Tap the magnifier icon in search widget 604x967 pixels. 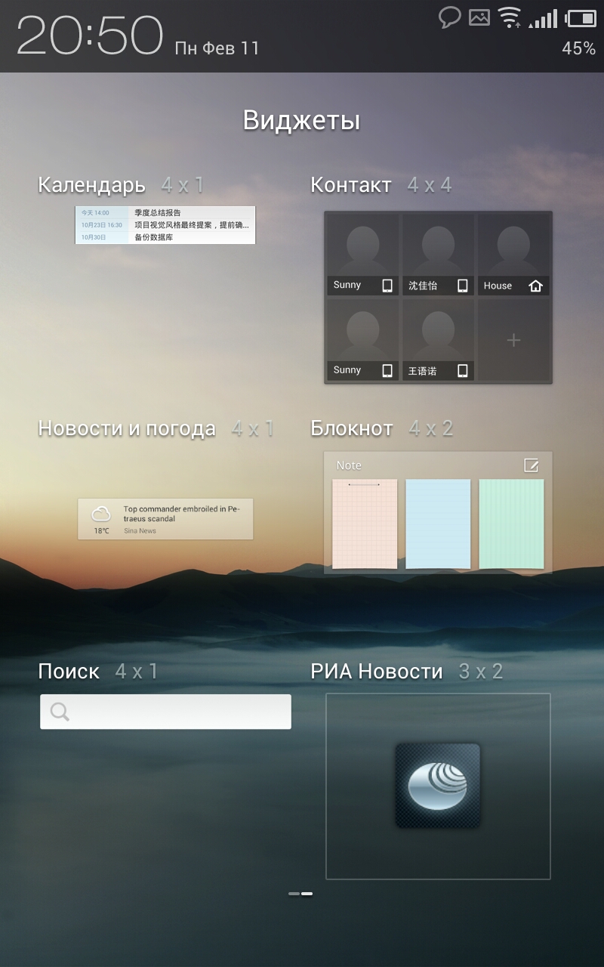(60, 712)
